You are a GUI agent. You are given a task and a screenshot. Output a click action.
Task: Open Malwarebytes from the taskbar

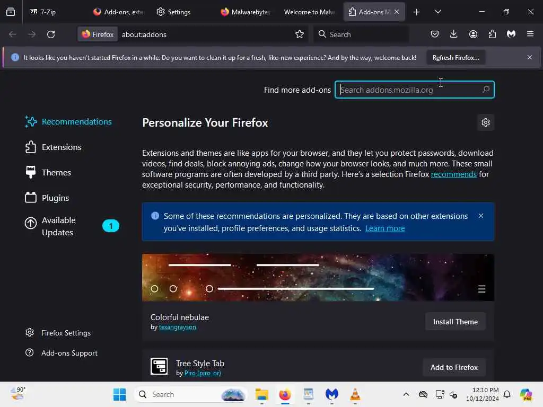[x=332, y=394]
